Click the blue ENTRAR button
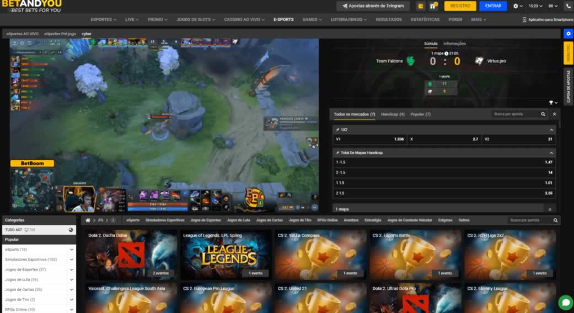This screenshot has height=313, width=574. (493, 6)
